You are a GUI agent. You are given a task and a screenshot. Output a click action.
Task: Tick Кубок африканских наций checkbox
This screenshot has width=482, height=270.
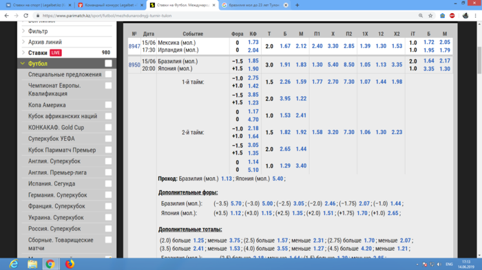tap(108, 116)
